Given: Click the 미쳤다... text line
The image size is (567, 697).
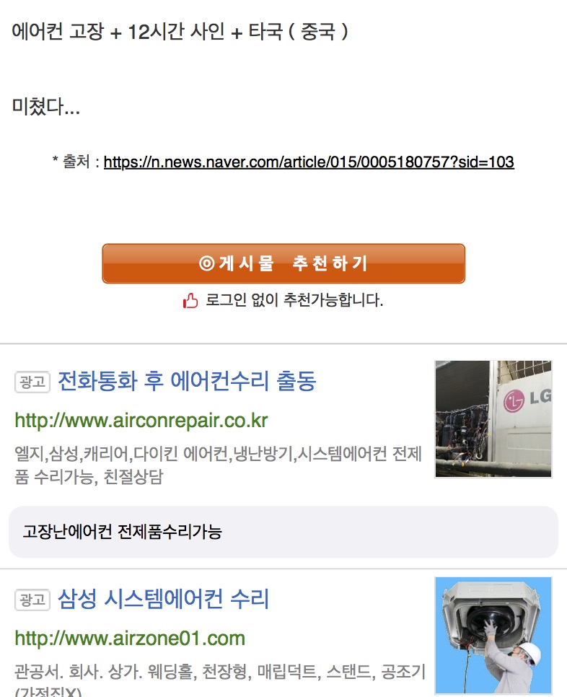Looking at the screenshot, I should [45, 107].
